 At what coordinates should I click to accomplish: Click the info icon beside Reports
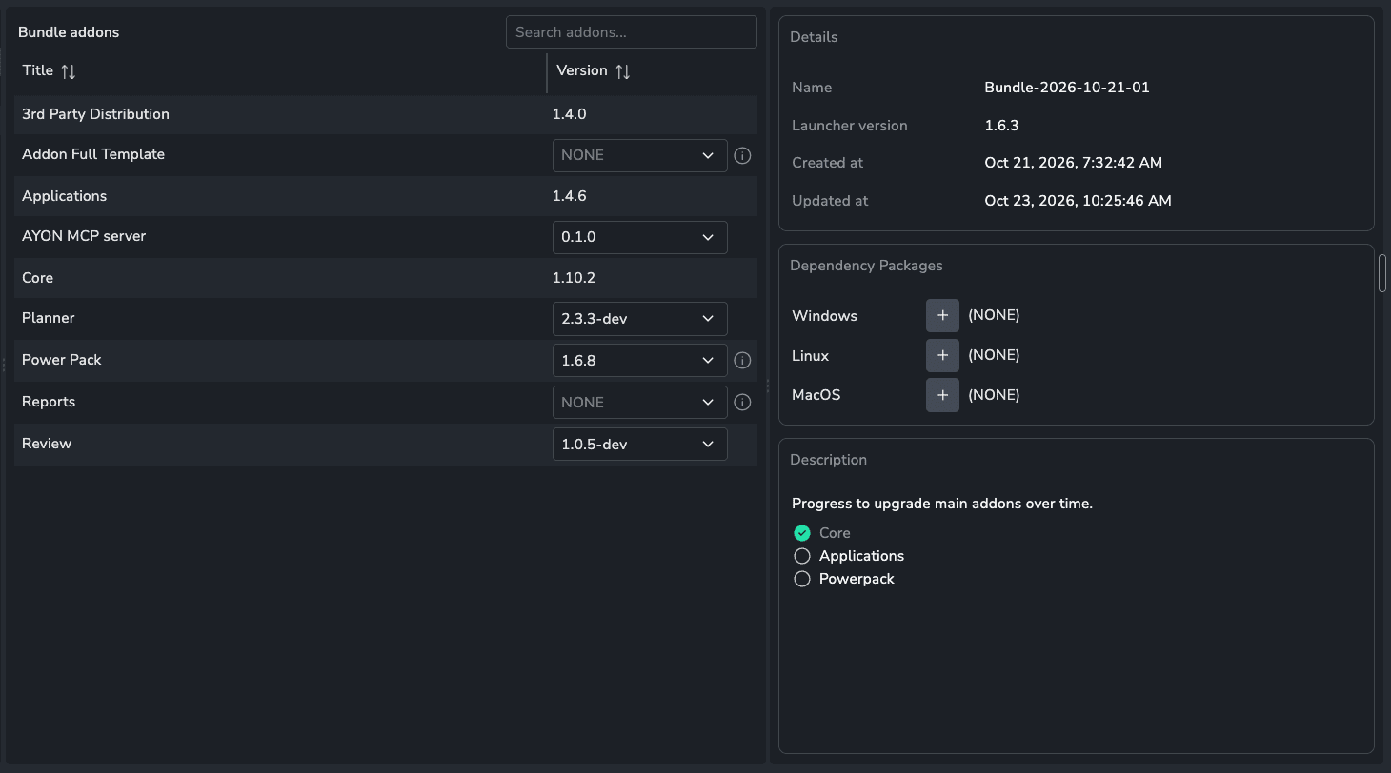click(743, 403)
